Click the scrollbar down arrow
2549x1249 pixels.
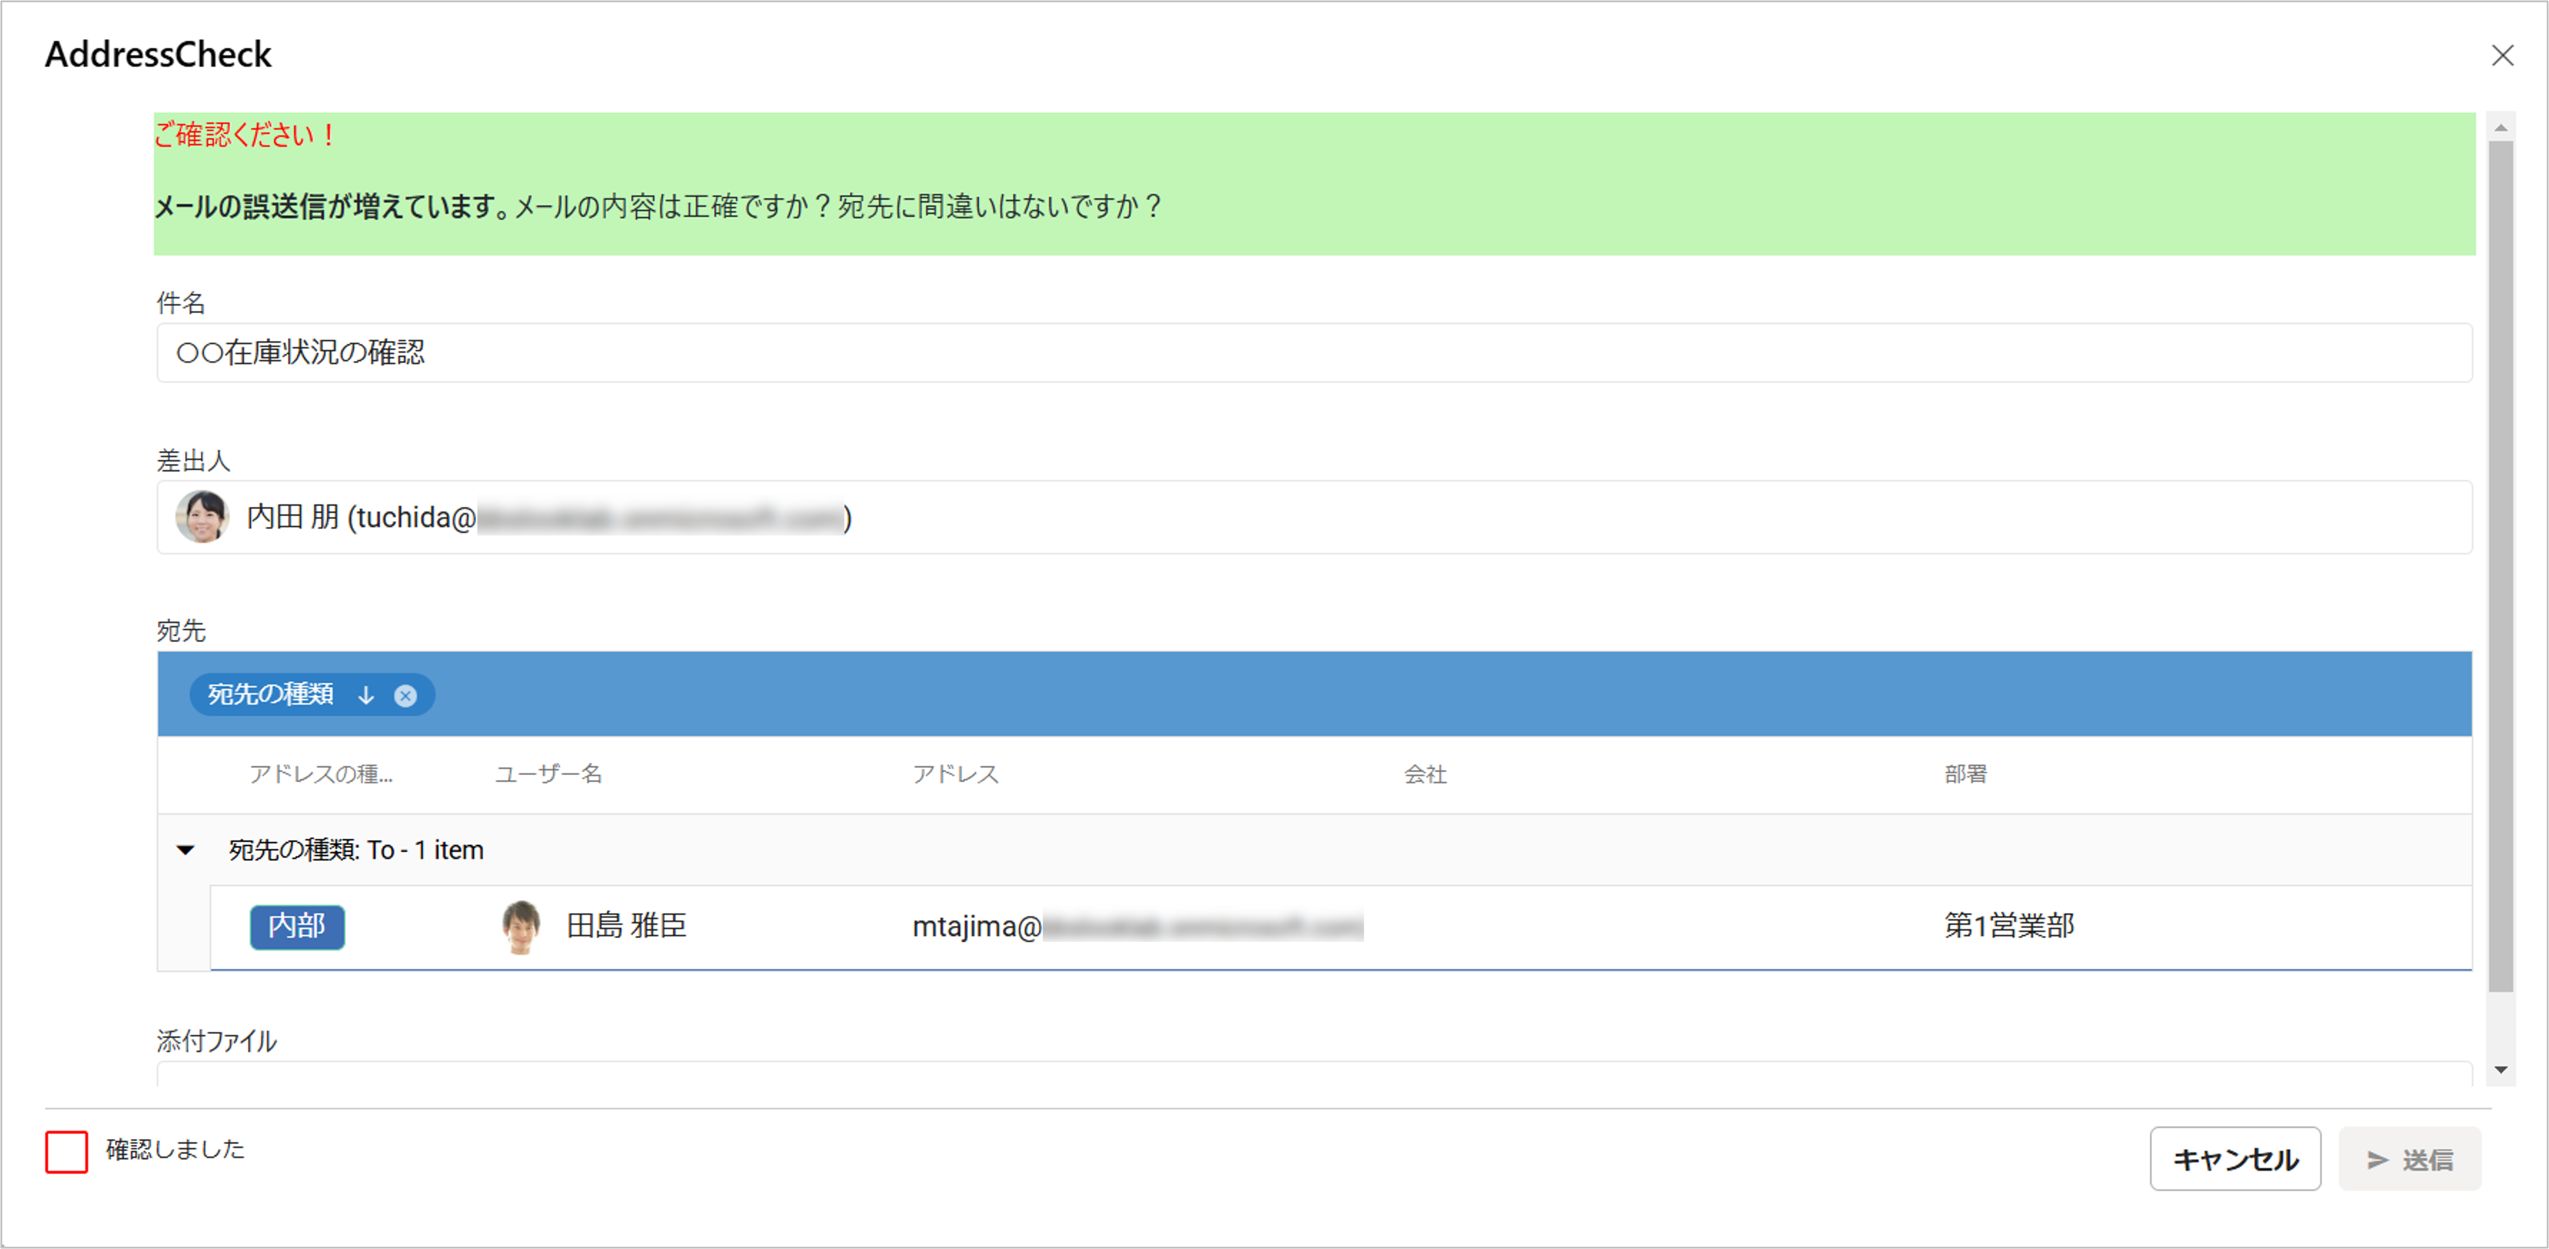coord(2500,1070)
